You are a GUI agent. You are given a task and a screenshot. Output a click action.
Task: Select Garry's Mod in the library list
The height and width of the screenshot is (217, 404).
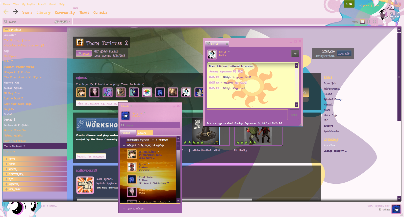(x=12, y=83)
